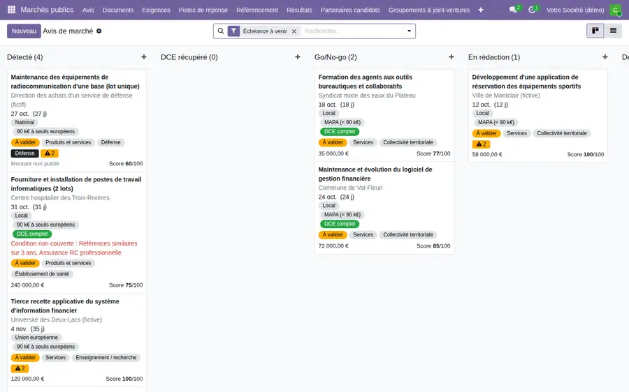Click the Détecté (4) column header

(x=25, y=57)
